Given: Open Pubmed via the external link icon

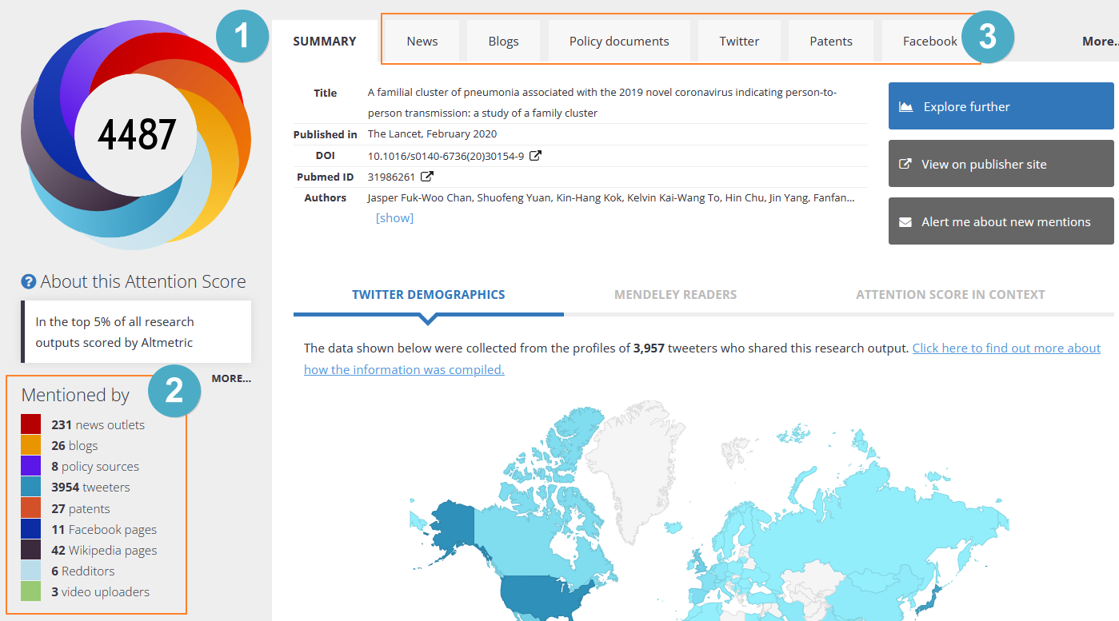Looking at the screenshot, I should click(426, 177).
